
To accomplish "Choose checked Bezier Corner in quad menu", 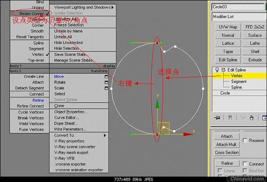I will [30, 14].
